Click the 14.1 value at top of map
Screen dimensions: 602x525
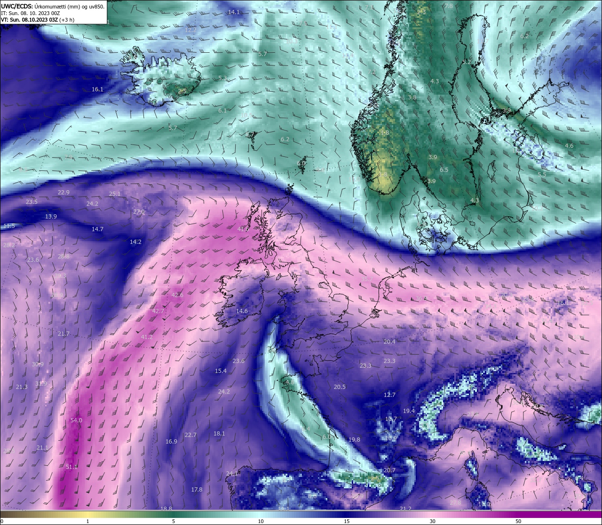click(x=234, y=12)
